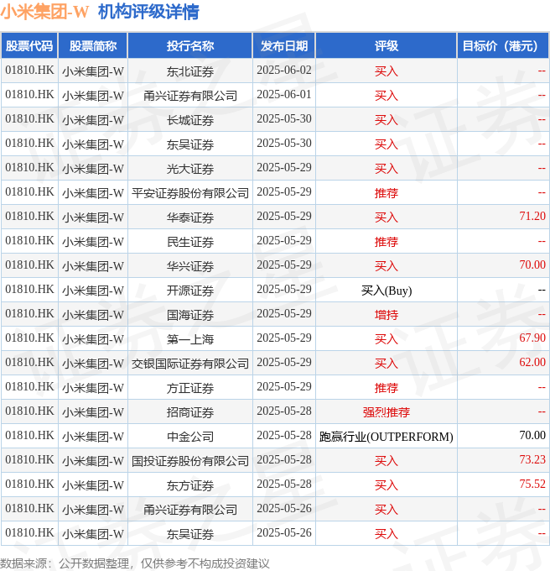Select the 方正证券 cell
The width and height of the screenshot is (550, 571).
point(190,388)
